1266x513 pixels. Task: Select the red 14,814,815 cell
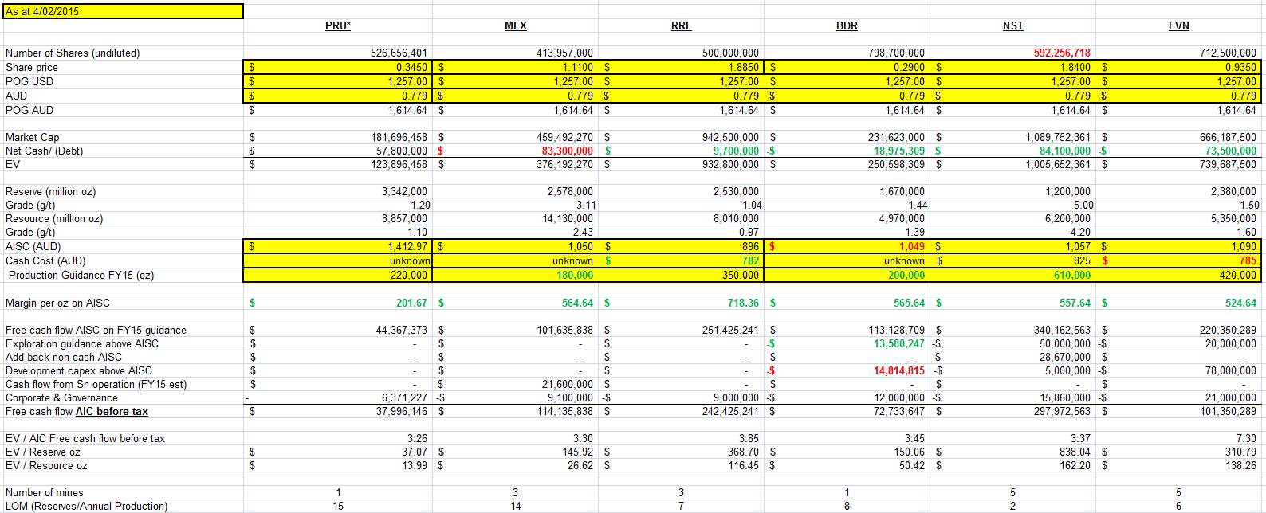899,371
